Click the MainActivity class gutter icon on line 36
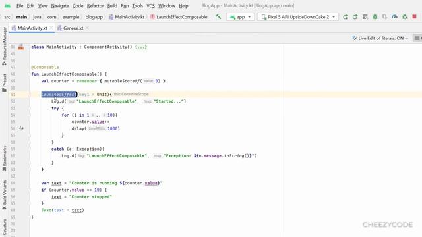 21,47
